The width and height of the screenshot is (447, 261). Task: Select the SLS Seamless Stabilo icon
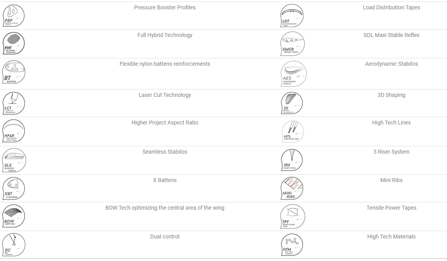[14, 160]
